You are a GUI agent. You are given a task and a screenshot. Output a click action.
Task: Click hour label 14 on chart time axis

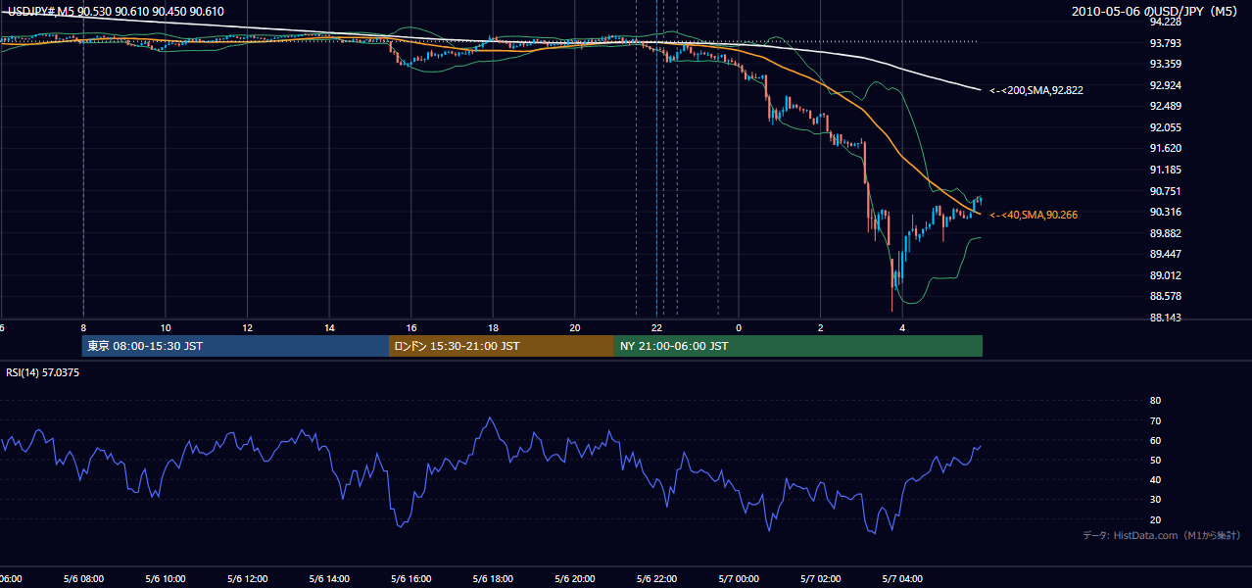click(x=329, y=328)
